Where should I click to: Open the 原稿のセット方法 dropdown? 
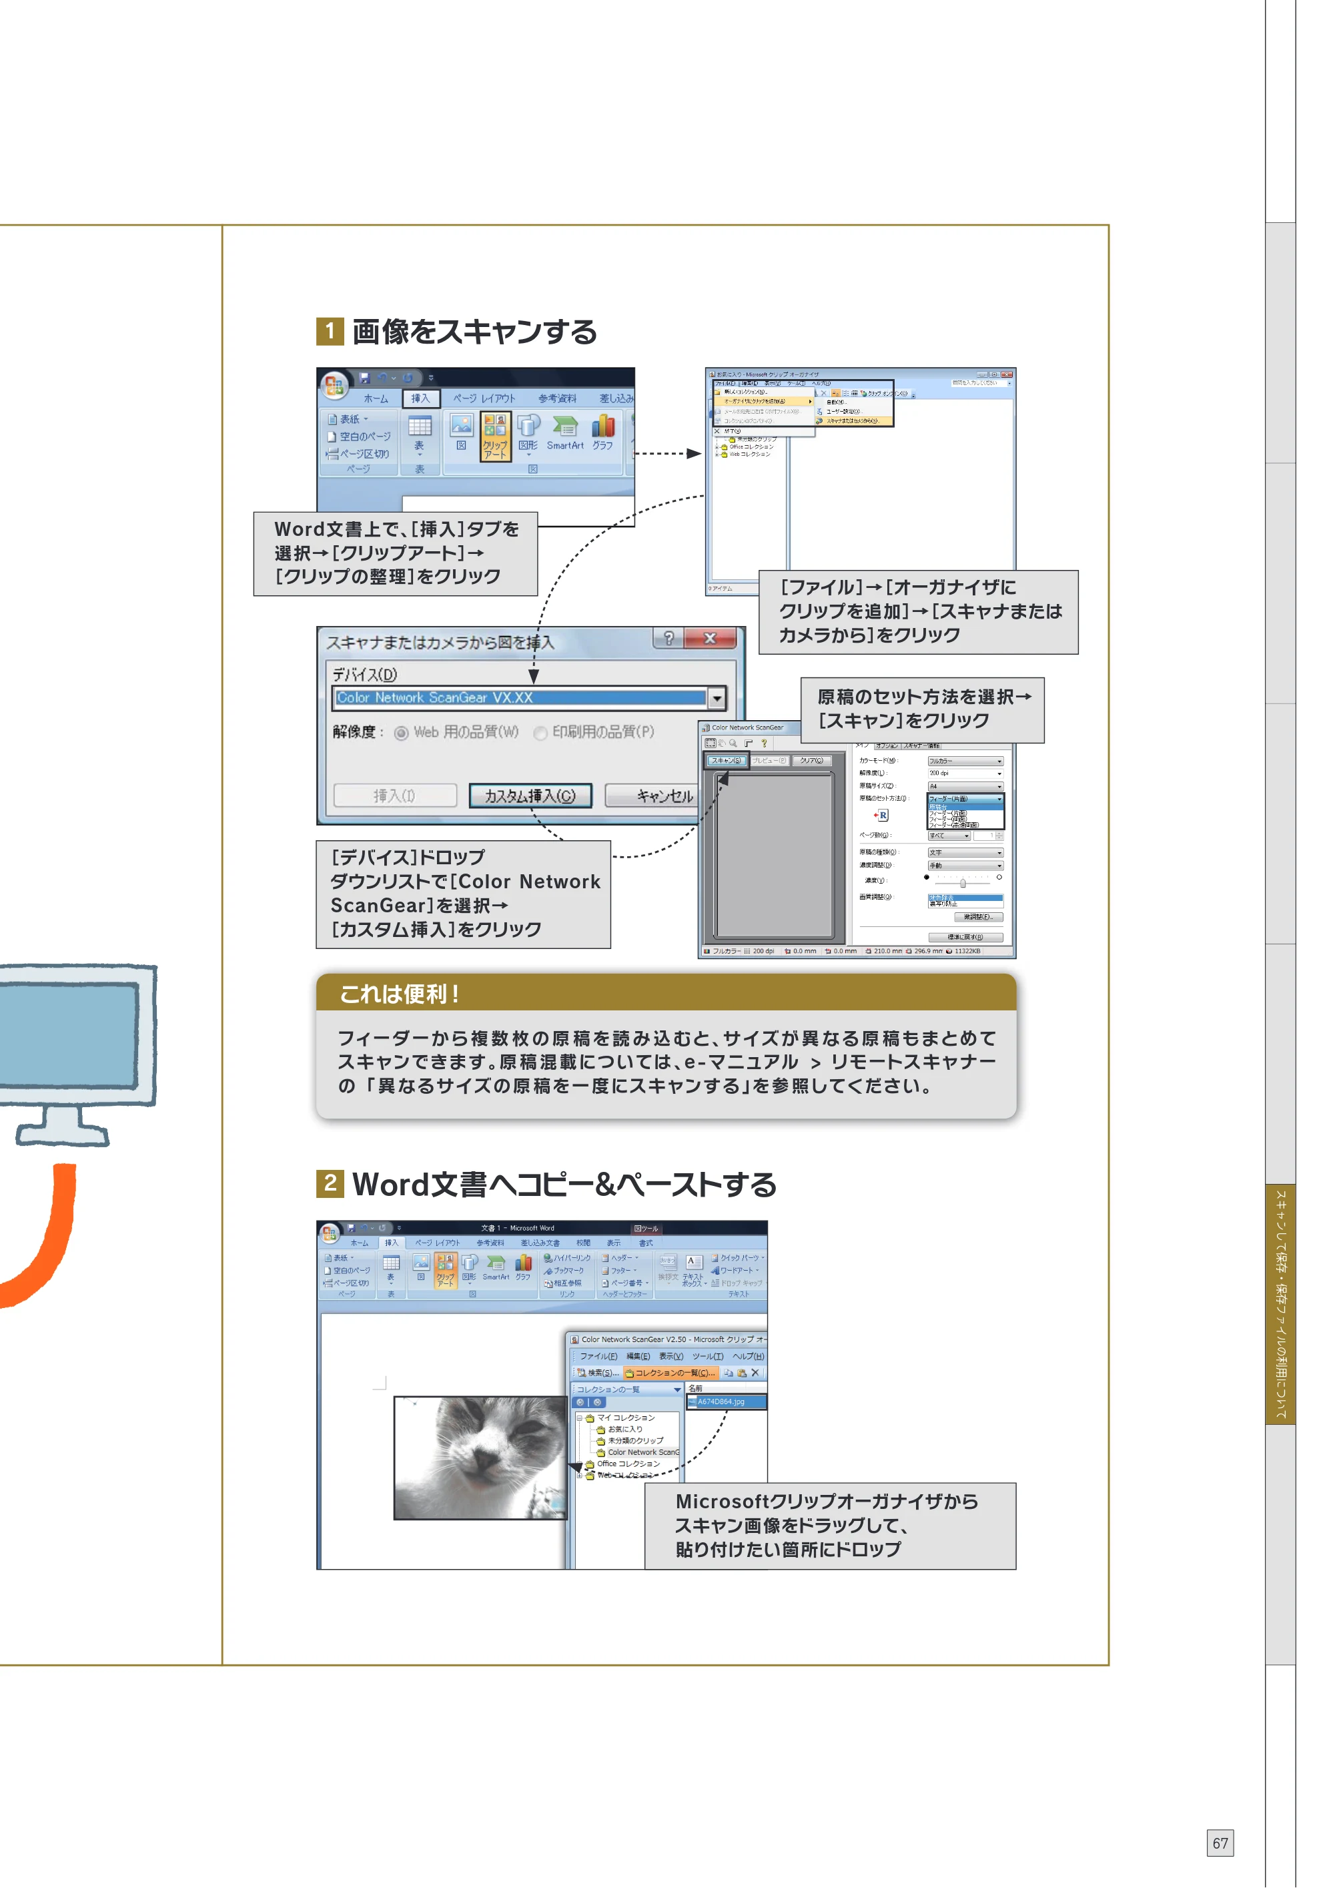(965, 798)
